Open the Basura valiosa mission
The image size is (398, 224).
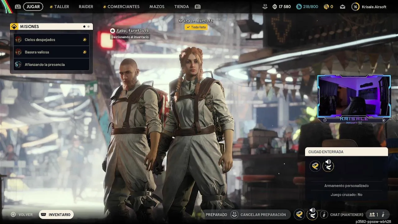point(52,52)
